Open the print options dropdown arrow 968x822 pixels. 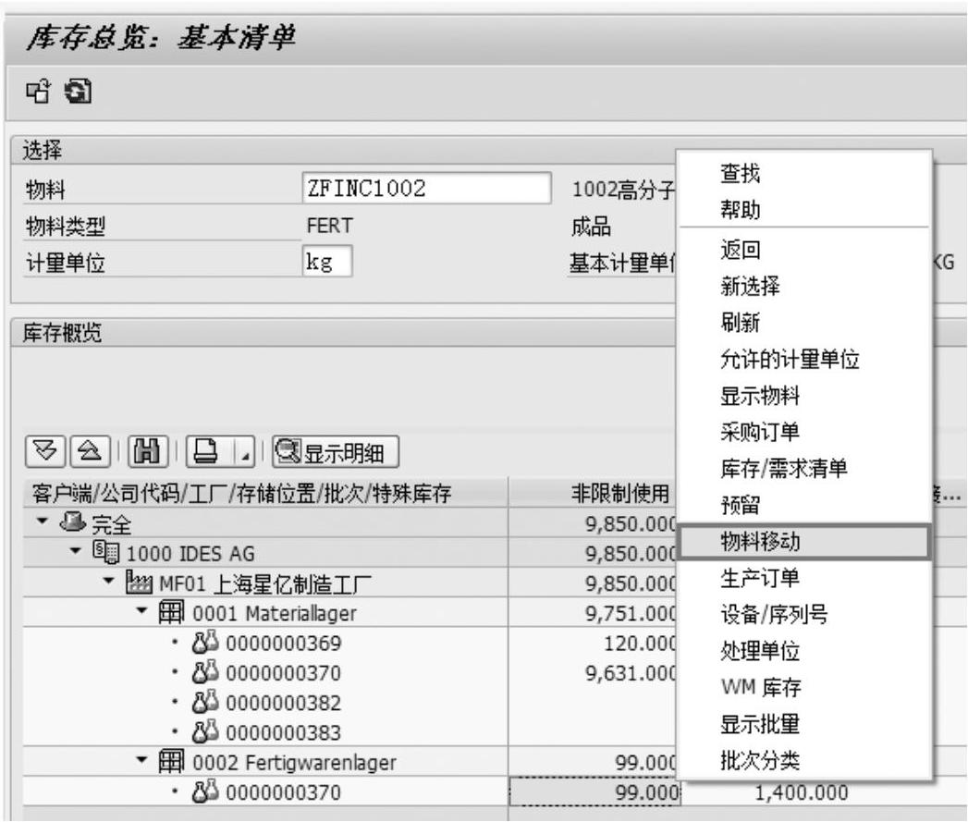245,451
